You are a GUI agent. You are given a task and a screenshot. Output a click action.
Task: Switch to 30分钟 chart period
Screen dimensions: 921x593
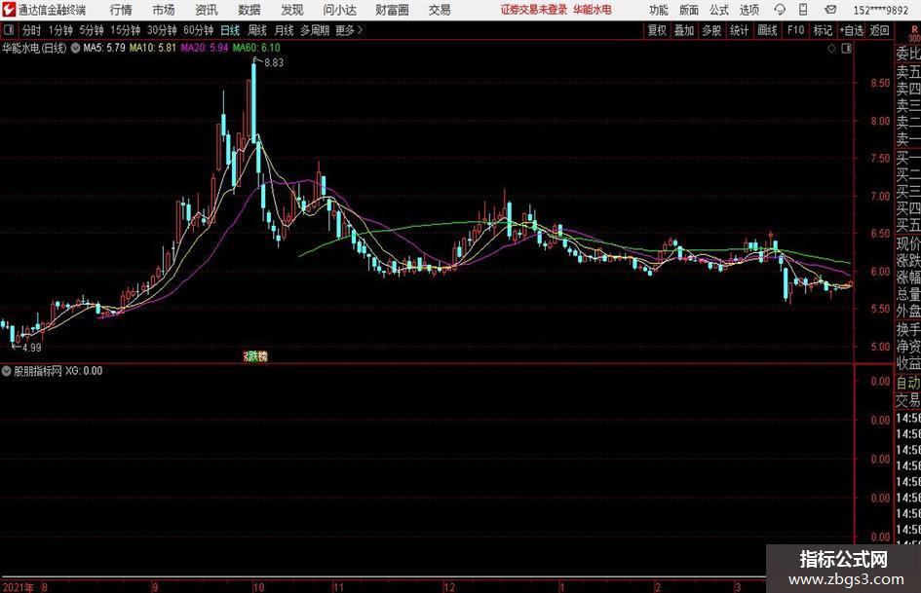pos(162,30)
